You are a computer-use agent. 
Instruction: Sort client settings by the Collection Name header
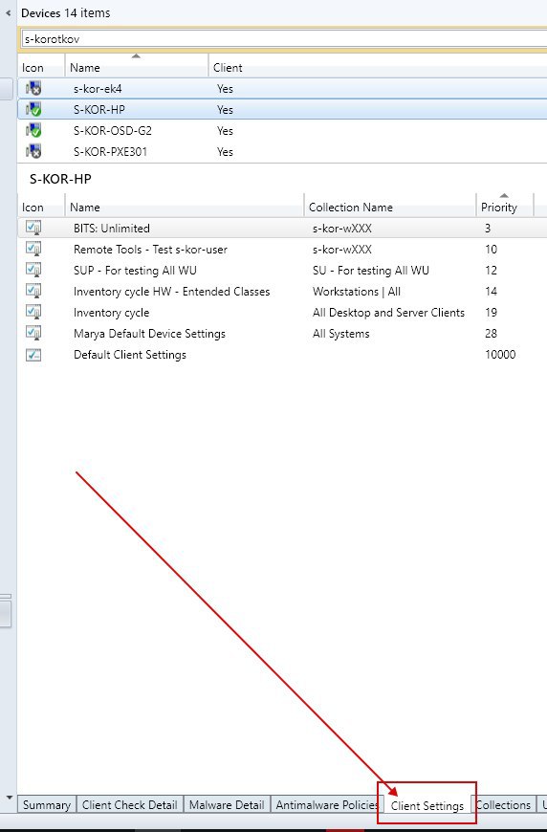click(390, 207)
